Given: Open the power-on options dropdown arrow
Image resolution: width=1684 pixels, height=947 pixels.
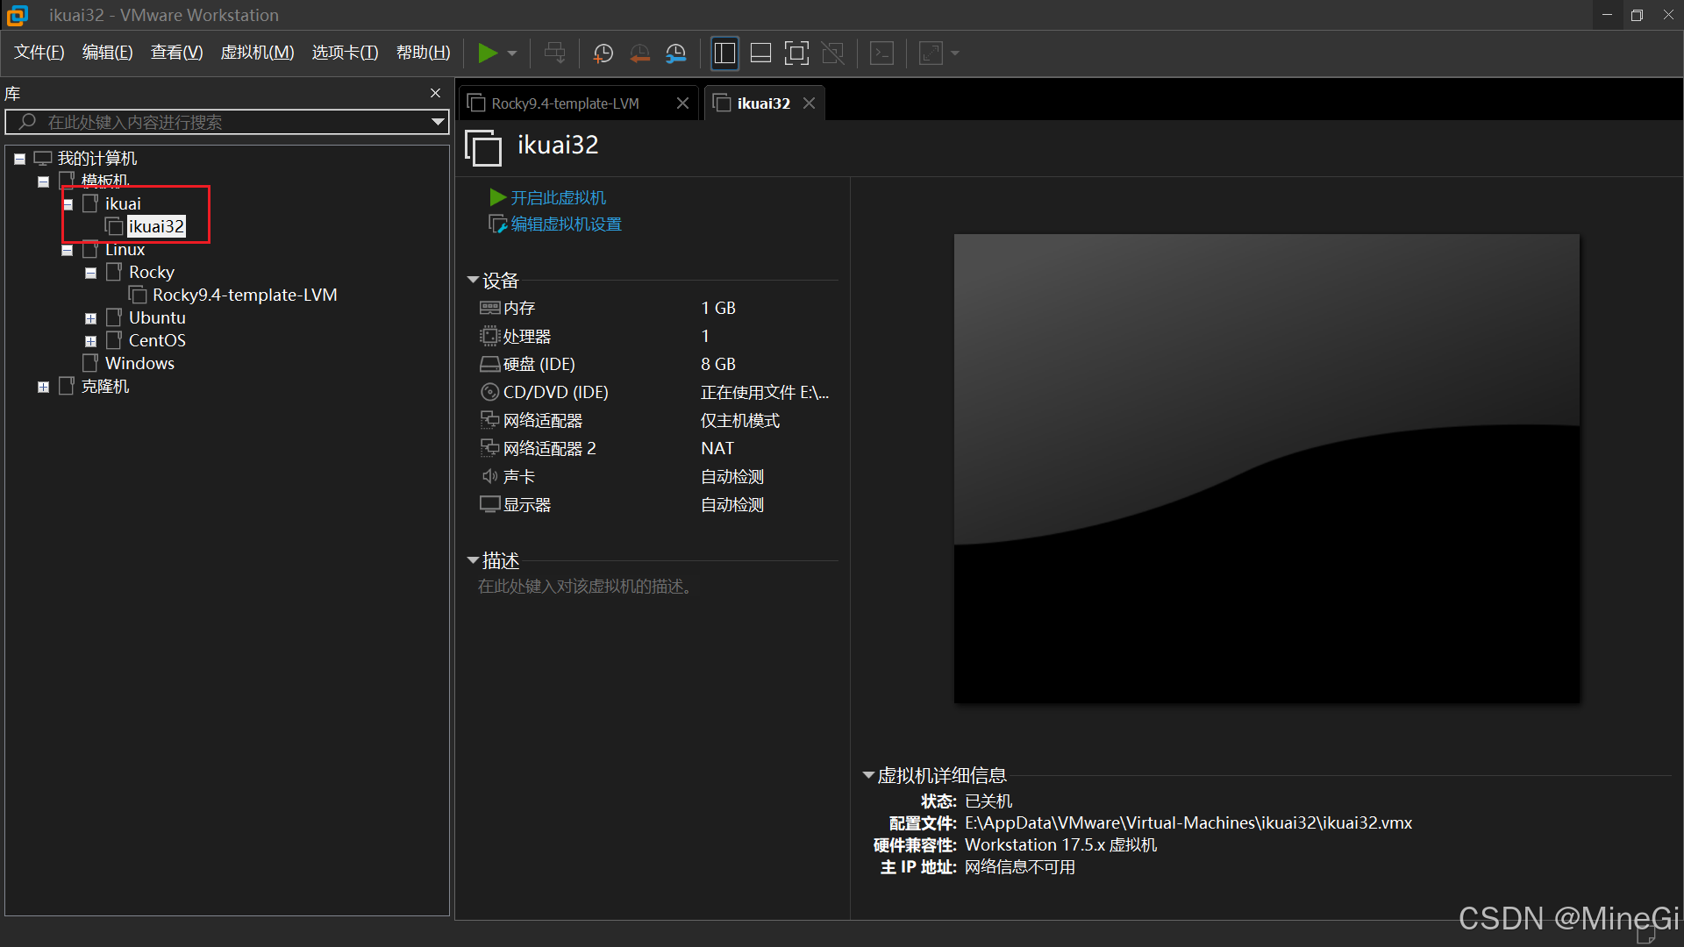Looking at the screenshot, I should coord(512,53).
